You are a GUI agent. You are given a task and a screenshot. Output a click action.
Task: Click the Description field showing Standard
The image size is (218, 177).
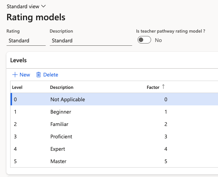pos(91,40)
